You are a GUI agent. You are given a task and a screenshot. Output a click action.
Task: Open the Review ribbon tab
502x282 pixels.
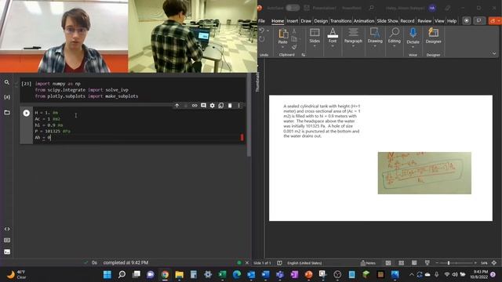pyautogui.click(x=424, y=21)
